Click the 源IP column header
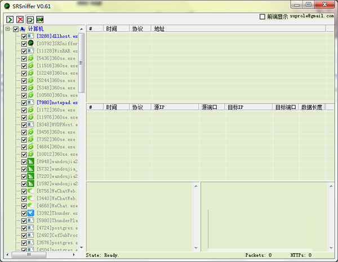338x262 pixels. click(175, 107)
